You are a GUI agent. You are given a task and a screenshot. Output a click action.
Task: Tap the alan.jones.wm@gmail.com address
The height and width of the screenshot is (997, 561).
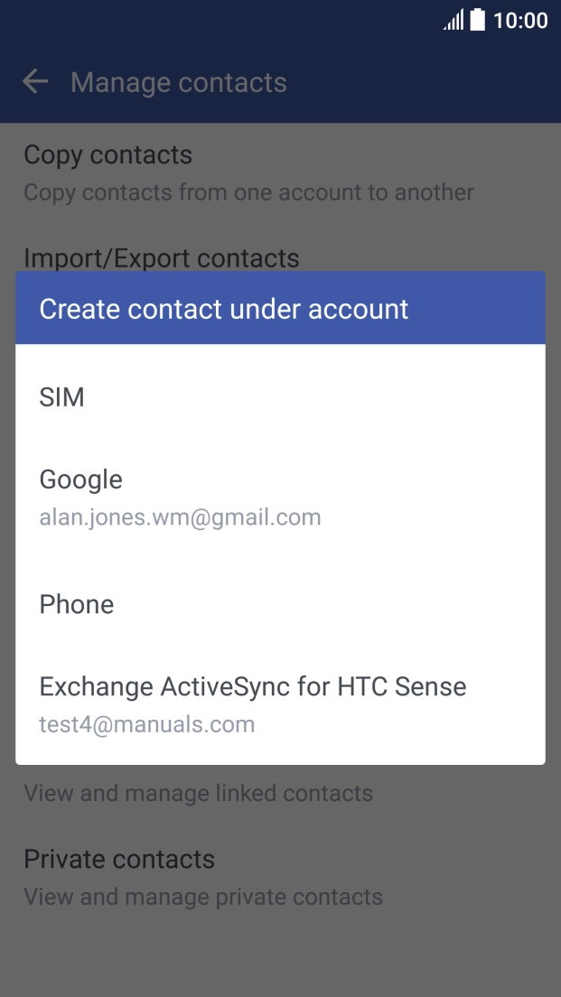coord(181,517)
